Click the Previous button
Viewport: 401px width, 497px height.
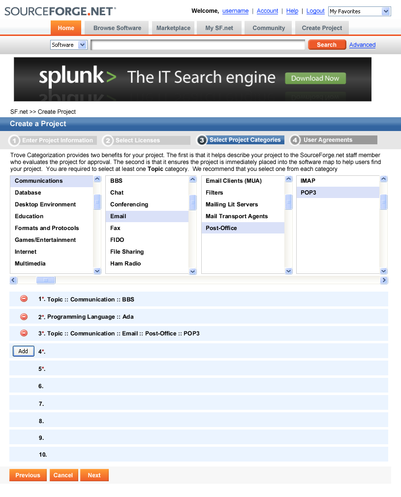coord(28,475)
